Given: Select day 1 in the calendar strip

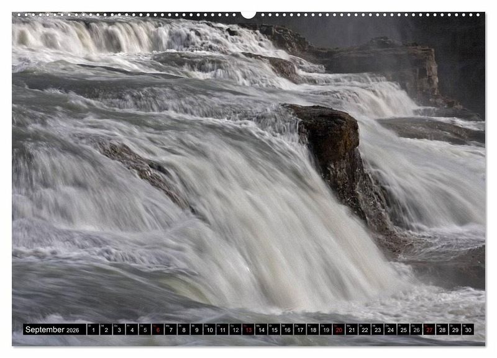Looking at the screenshot, I should coord(93,329).
